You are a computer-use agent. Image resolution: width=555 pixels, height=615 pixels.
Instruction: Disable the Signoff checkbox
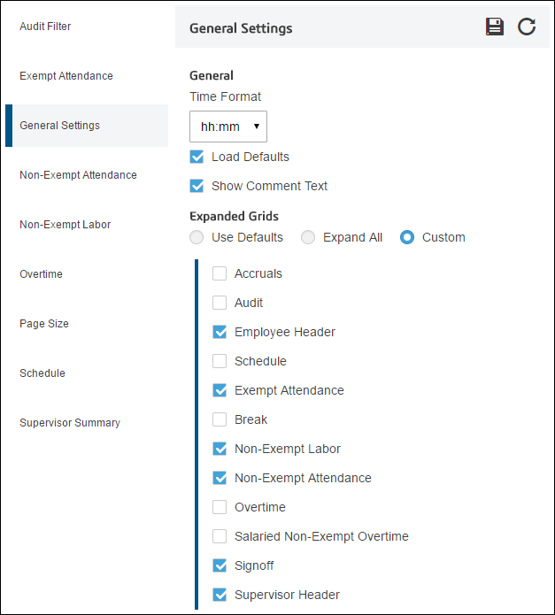(x=220, y=565)
